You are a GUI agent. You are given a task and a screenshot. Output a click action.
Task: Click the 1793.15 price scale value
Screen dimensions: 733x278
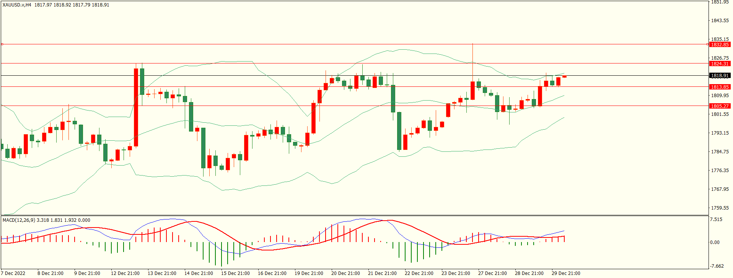(720, 133)
